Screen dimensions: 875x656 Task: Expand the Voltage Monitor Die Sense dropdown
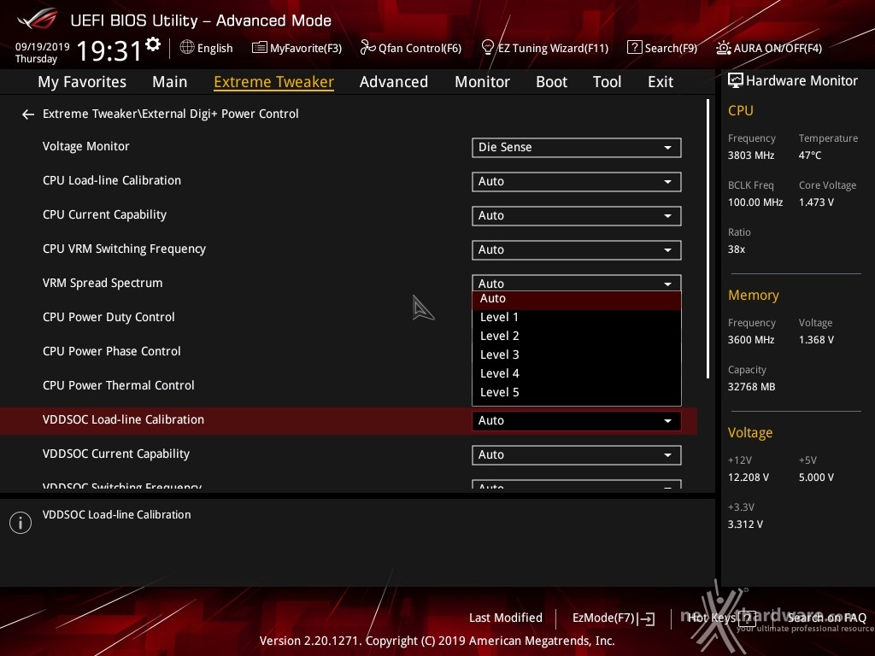[577, 148]
